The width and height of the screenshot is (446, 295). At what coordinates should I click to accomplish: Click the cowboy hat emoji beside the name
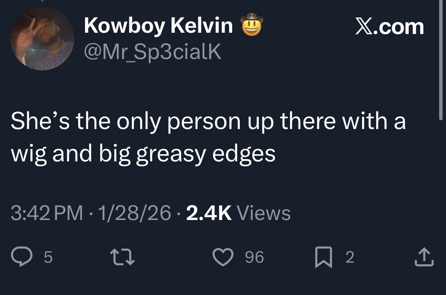252,25
